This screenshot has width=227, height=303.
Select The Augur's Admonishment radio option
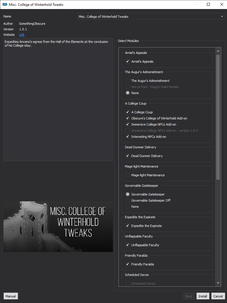(128, 81)
